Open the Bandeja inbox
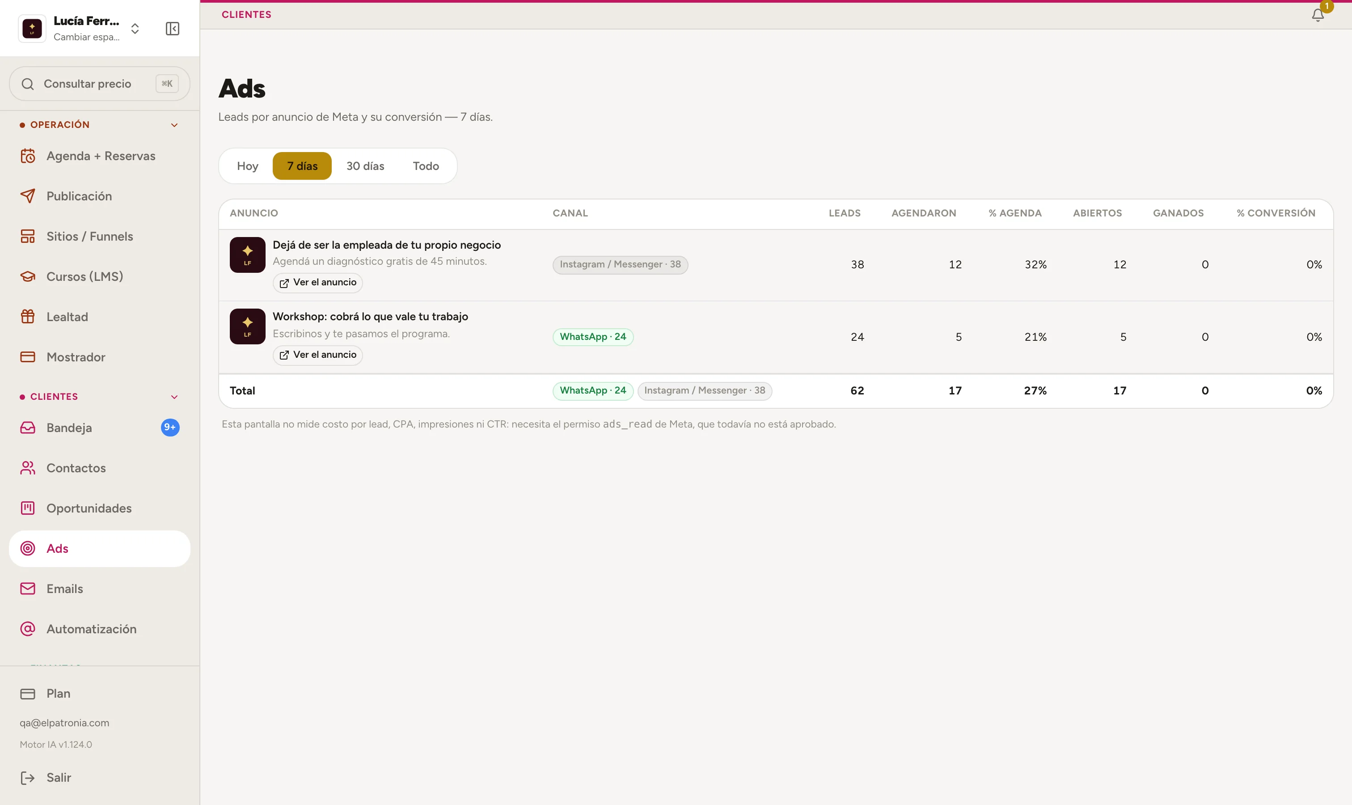 click(100, 428)
